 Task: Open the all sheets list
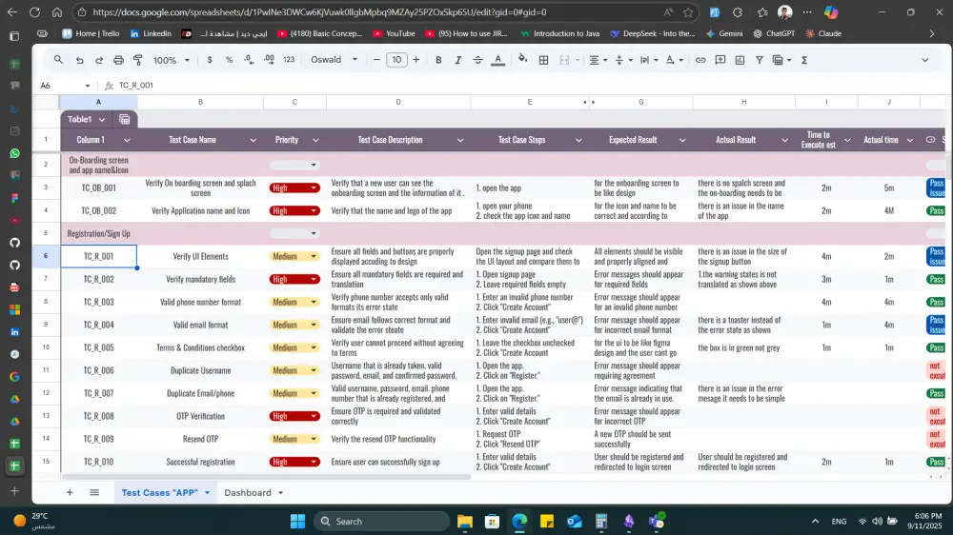94,492
